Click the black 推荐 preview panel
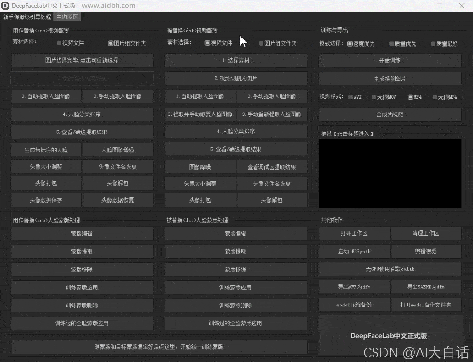 tap(390, 173)
